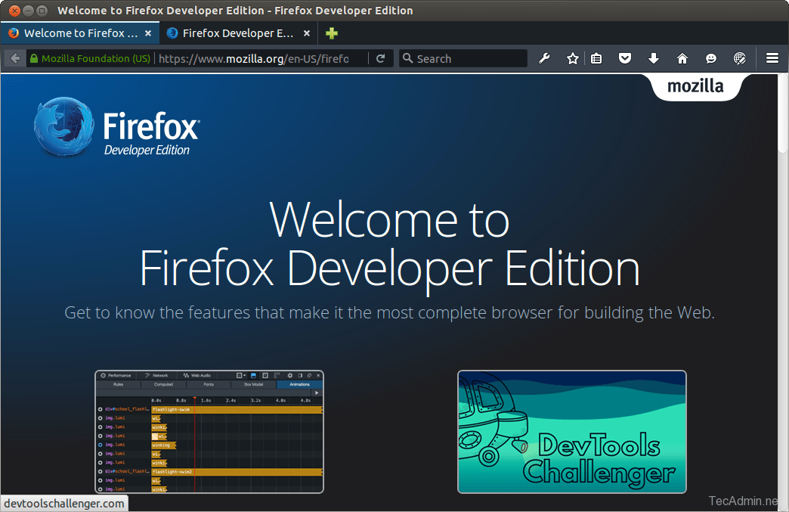This screenshot has height=512, width=789.
Task: Open the developer tools wrench icon
Action: [x=544, y=58]
